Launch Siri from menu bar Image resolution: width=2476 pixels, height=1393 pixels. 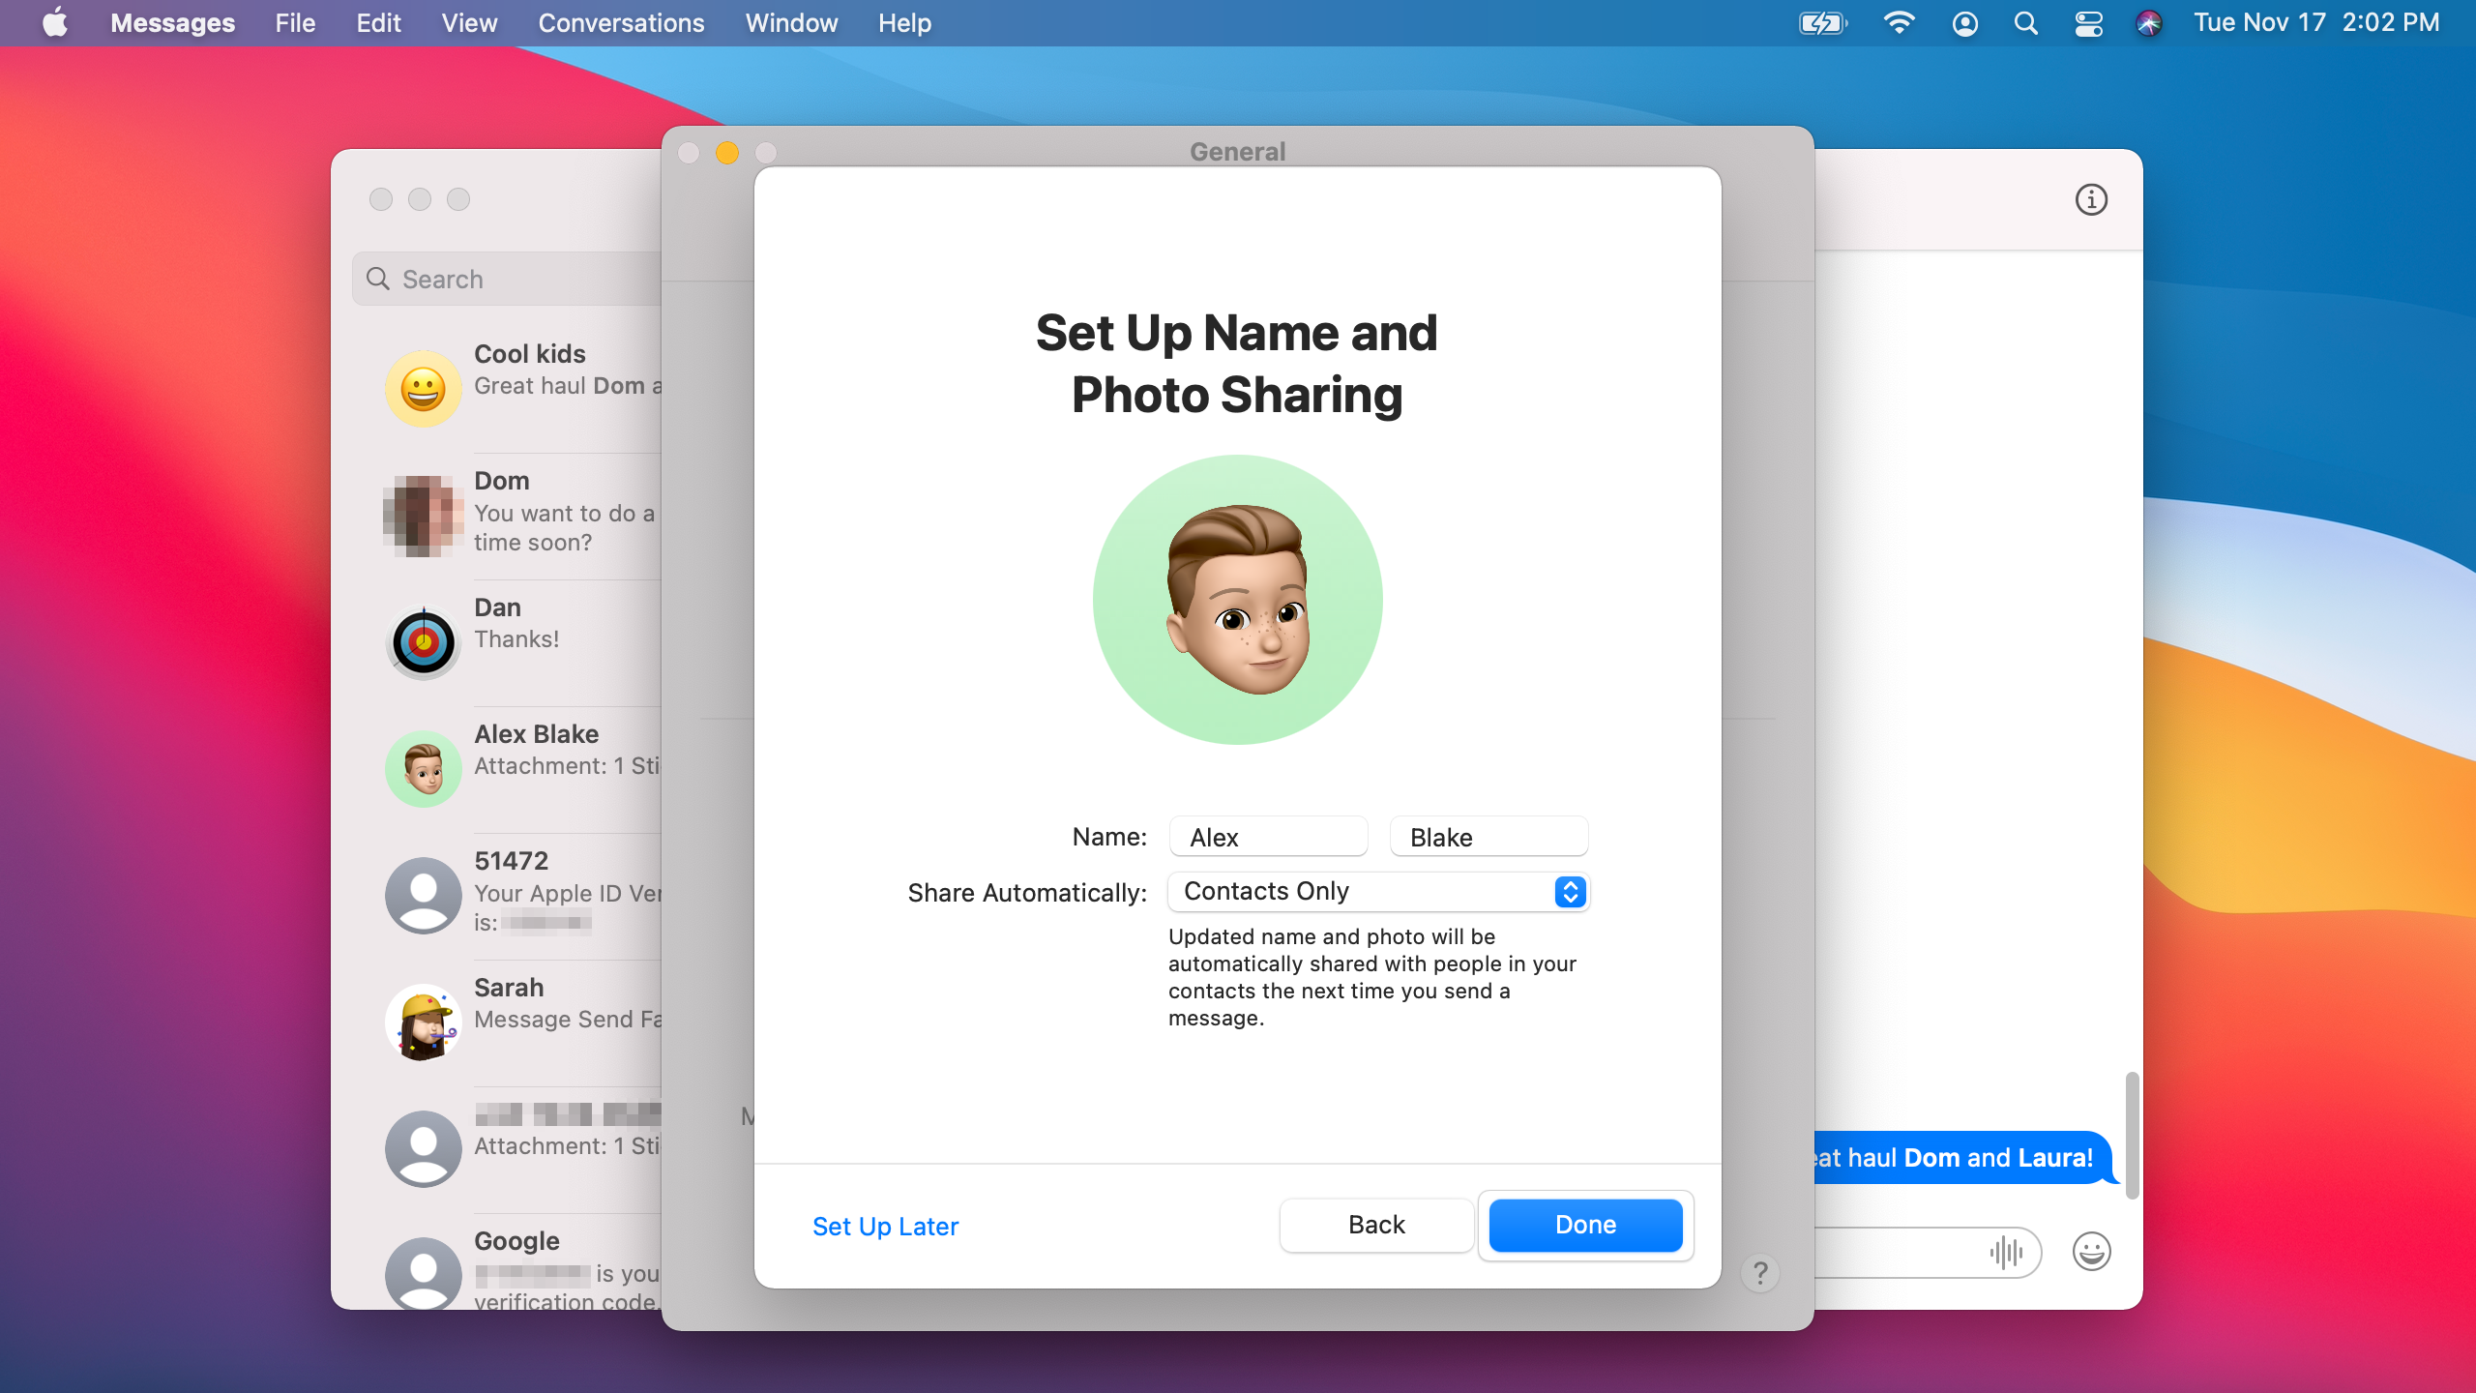(2148, 22)
